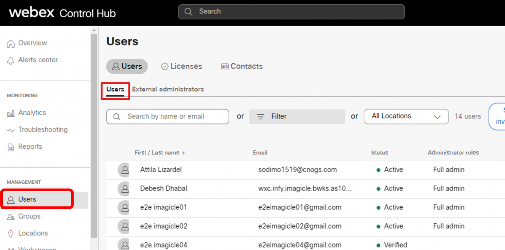Open the Debesh Dhabal user row

click(x=163, y=188)
